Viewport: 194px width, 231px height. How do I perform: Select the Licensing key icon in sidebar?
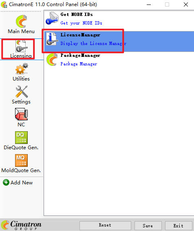coord(22,46)
